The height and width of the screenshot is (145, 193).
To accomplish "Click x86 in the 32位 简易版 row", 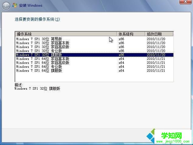I will [x=121, y=39].
